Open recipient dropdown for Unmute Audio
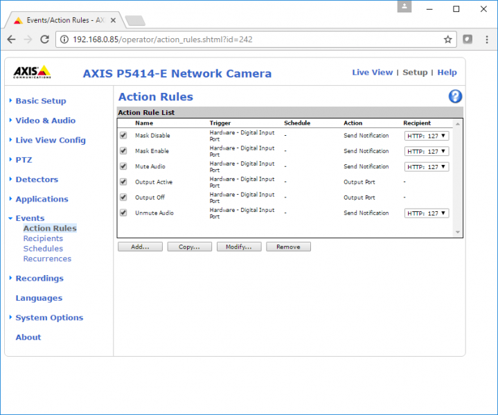This screenshot has height=415, width=498. (427, 213)
